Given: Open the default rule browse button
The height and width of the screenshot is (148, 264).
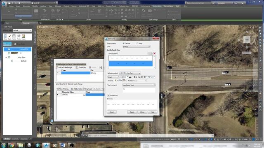Looking at the screenshot, I should pos(84,95).
